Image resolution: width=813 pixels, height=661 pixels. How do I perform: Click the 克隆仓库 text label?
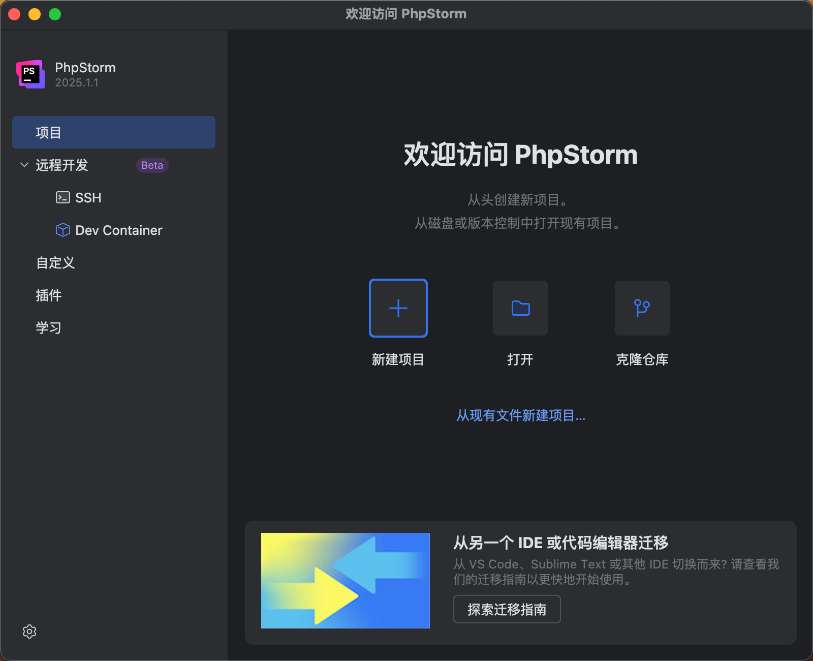(642, 360)
